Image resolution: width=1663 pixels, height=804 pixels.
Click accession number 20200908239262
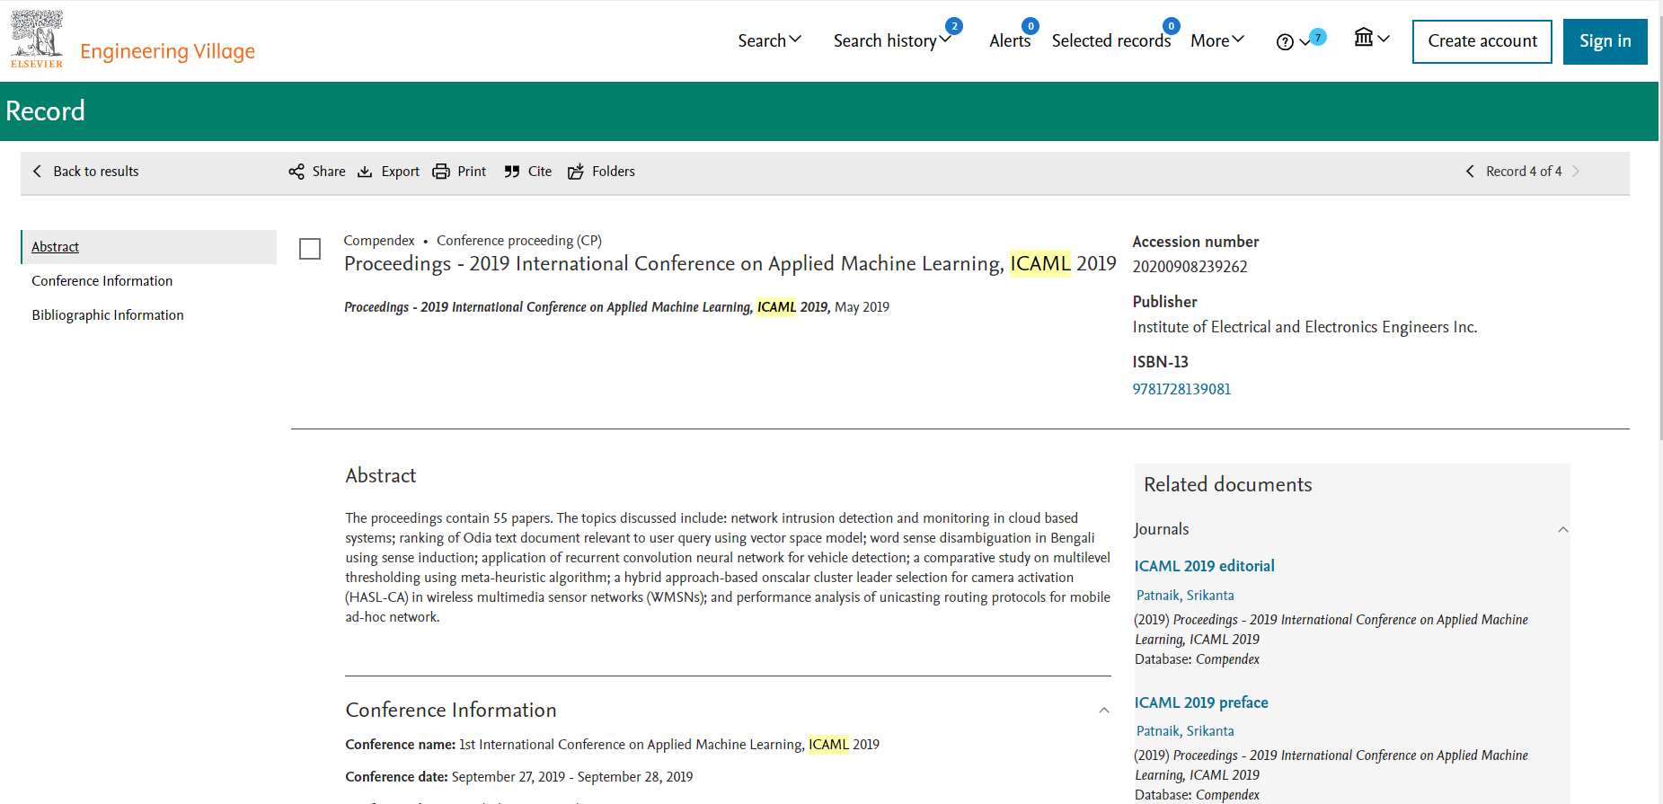pos(1190,267)
